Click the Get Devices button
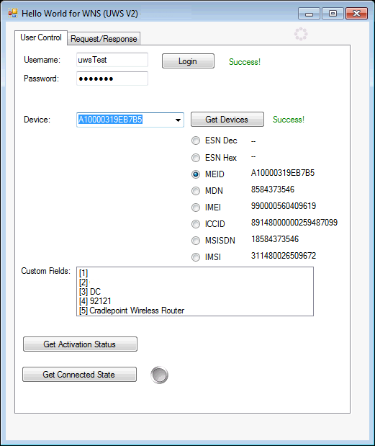 tap(227, 119)
